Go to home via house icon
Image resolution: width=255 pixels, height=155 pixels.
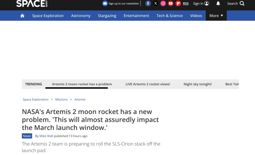[22, 16]
